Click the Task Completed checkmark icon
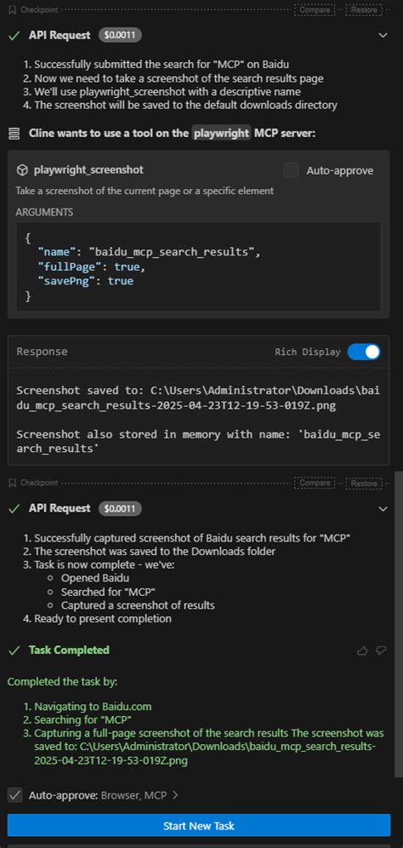 [14, 650]
